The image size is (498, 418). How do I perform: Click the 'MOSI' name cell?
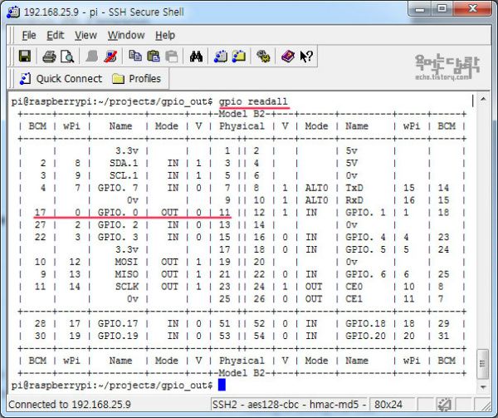(127, 262)
